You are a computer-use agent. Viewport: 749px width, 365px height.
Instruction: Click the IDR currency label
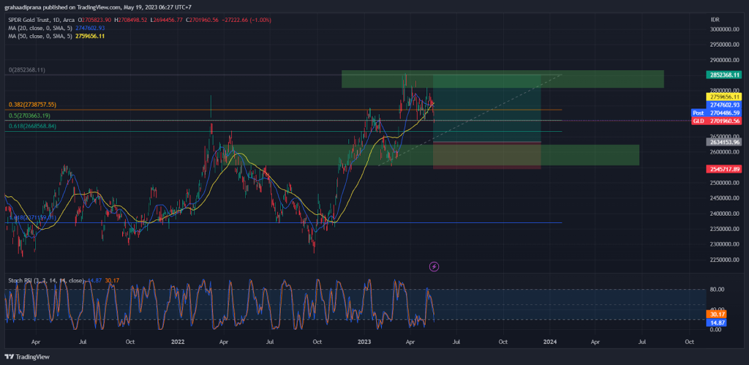(715, 20)
